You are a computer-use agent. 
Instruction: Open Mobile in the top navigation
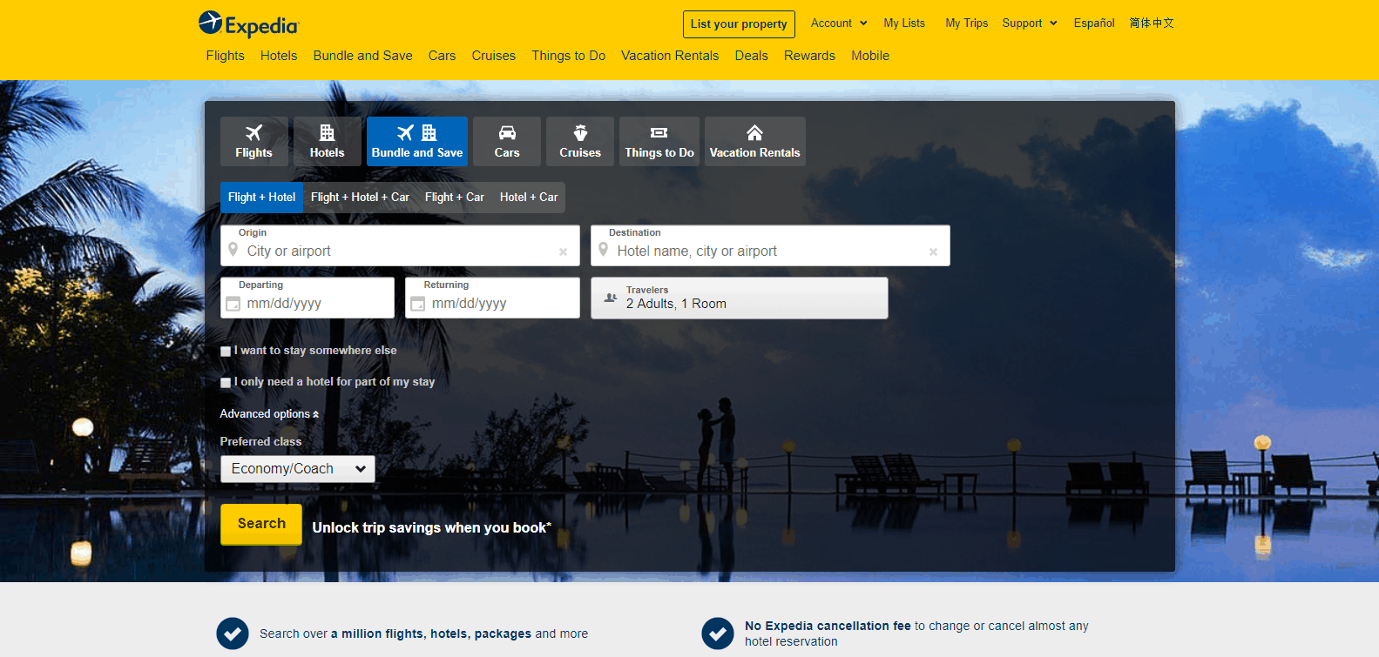(x=870, y=56)
